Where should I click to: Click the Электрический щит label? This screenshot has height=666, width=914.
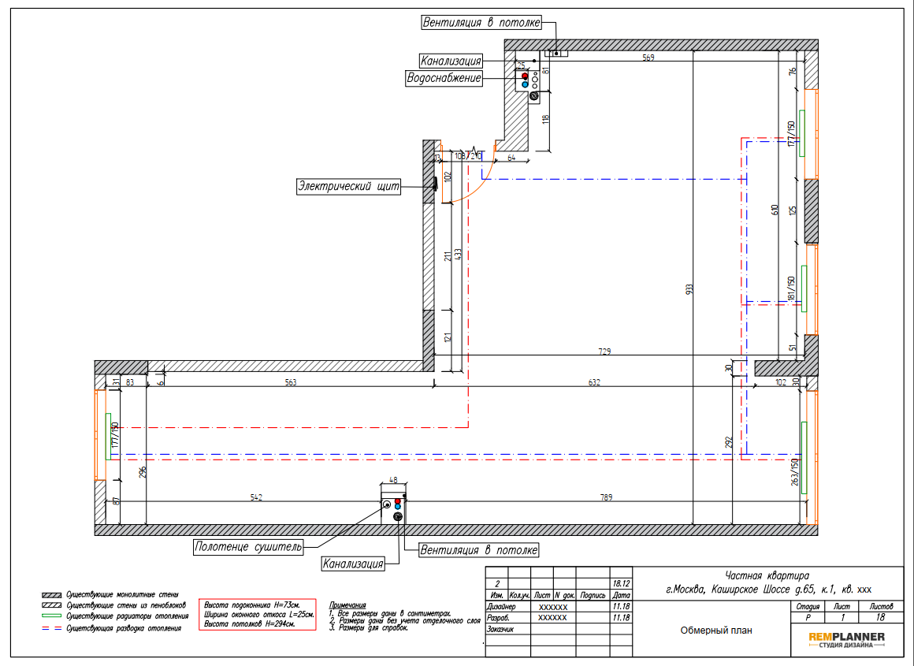click(x=348, y=187)
